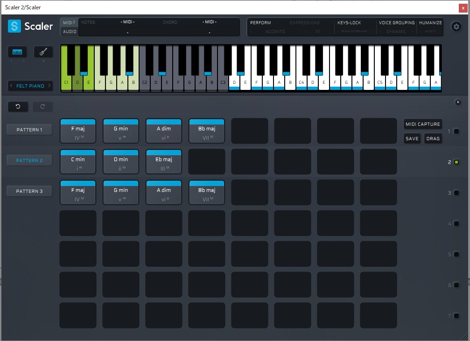Click the undo arrow icon

(x=18, y=107)
